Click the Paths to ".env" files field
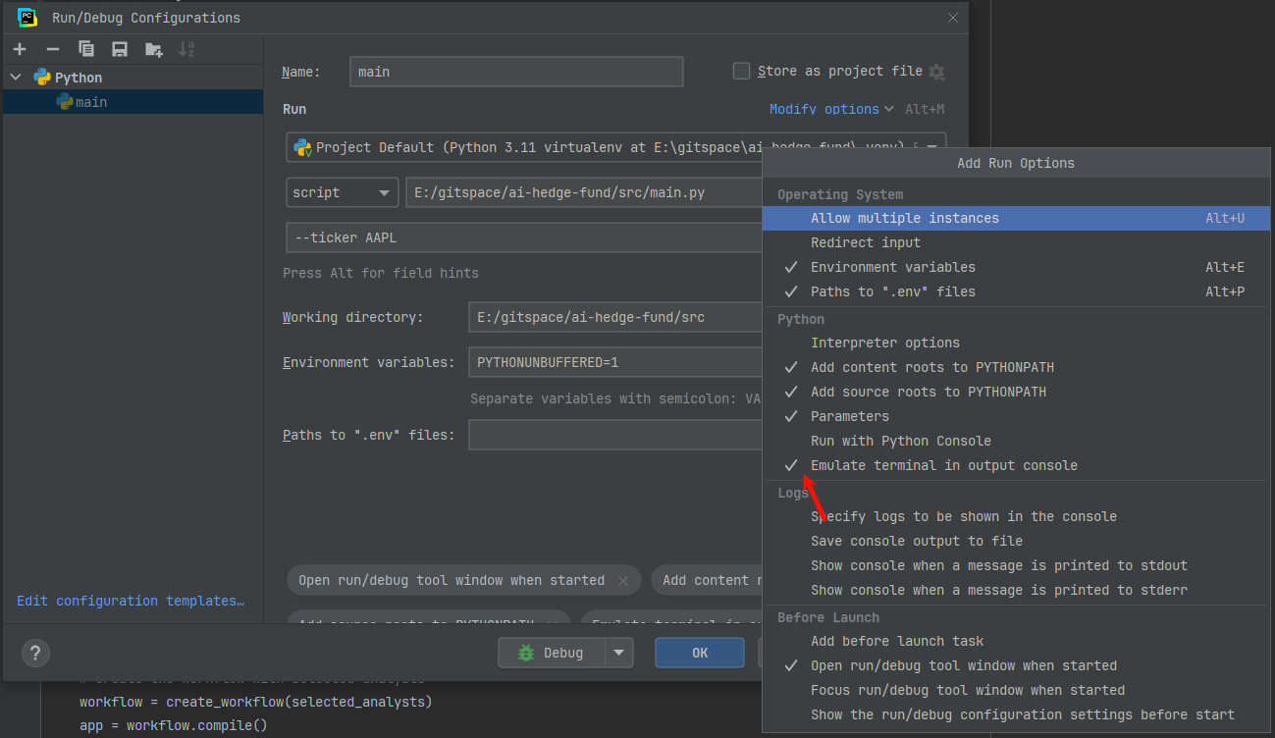This screenshot has height=738, width=1275. coord(616,435)
